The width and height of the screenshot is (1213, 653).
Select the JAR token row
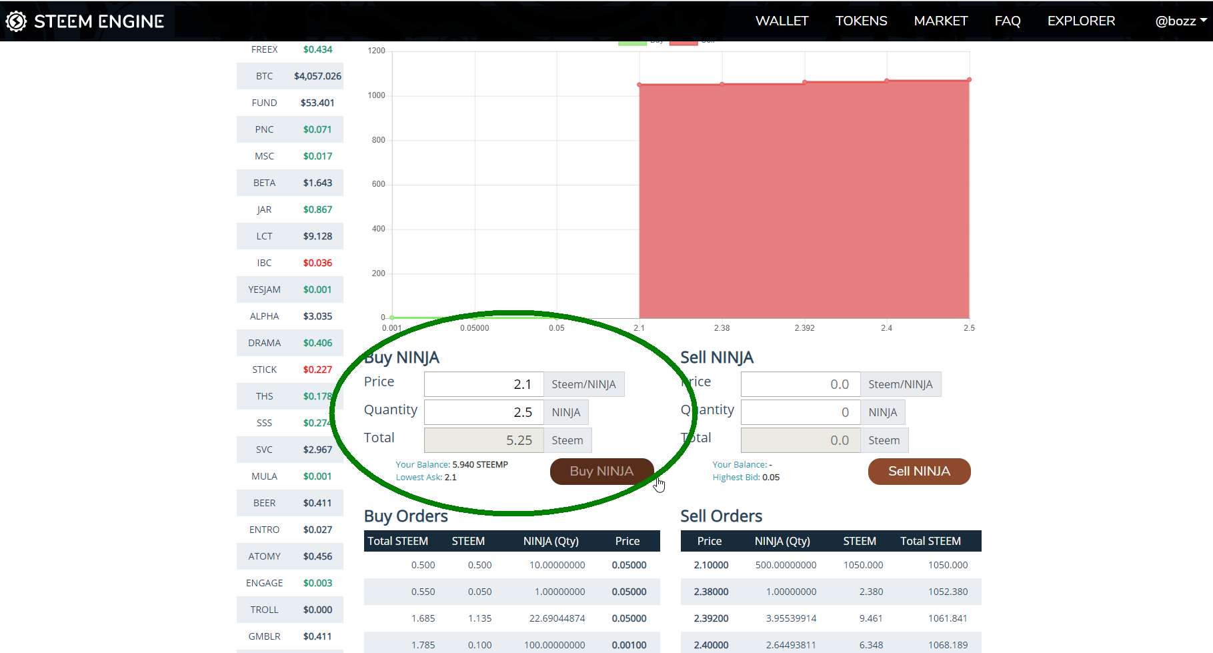pos(290,209)
